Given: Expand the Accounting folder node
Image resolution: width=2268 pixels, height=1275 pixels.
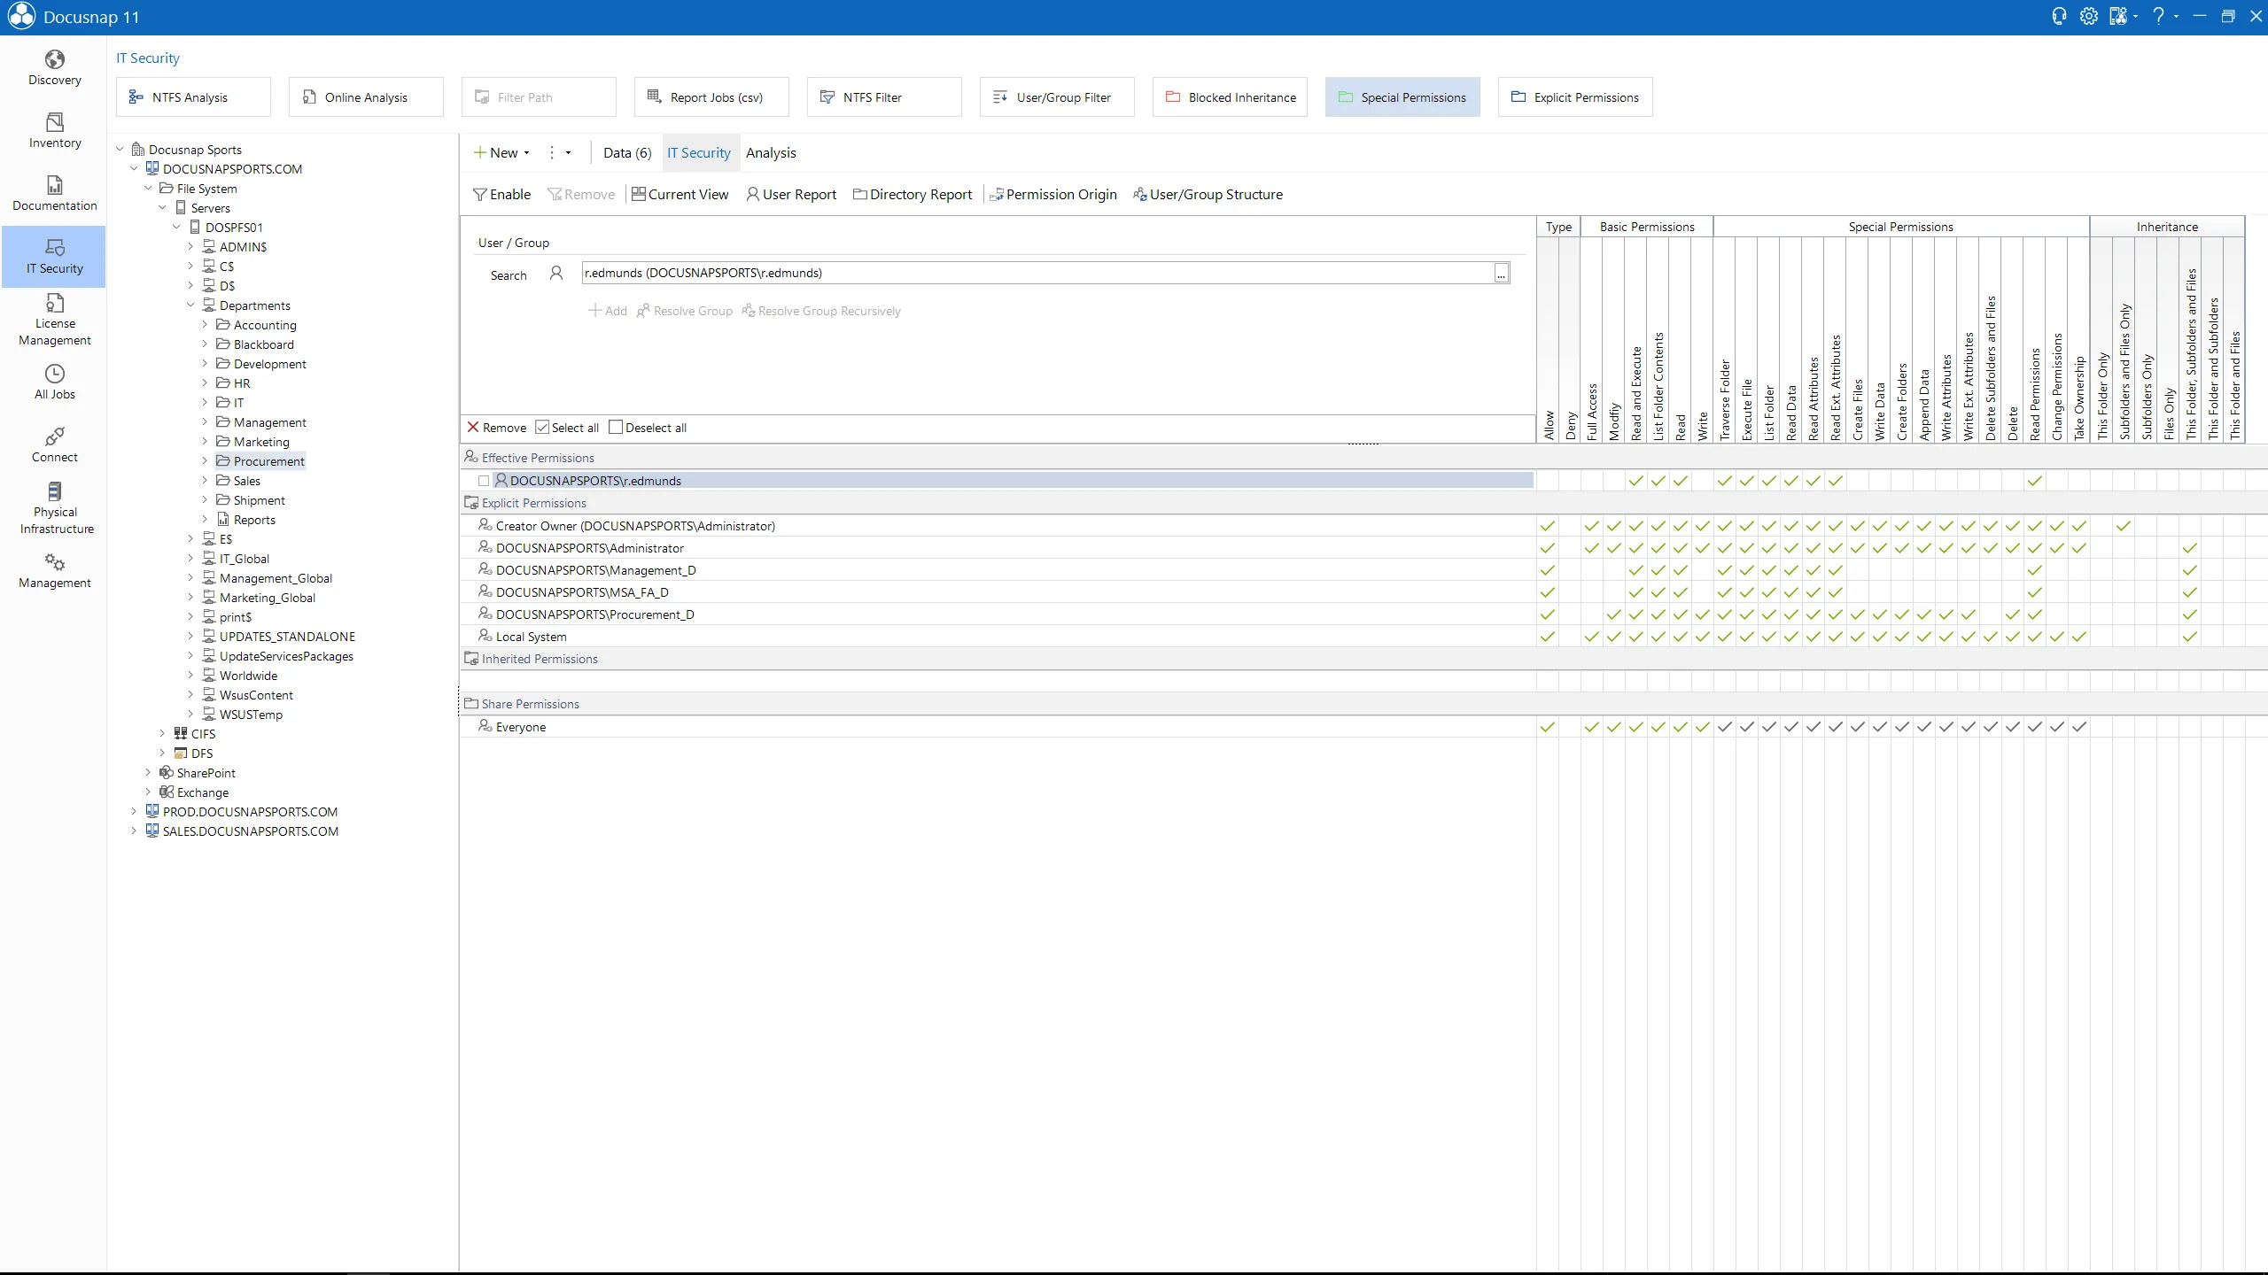Looking at the screenshot, I should (205, 325).
